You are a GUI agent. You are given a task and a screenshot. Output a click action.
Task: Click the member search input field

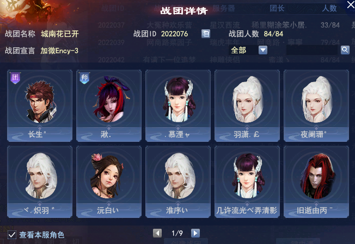312,50
